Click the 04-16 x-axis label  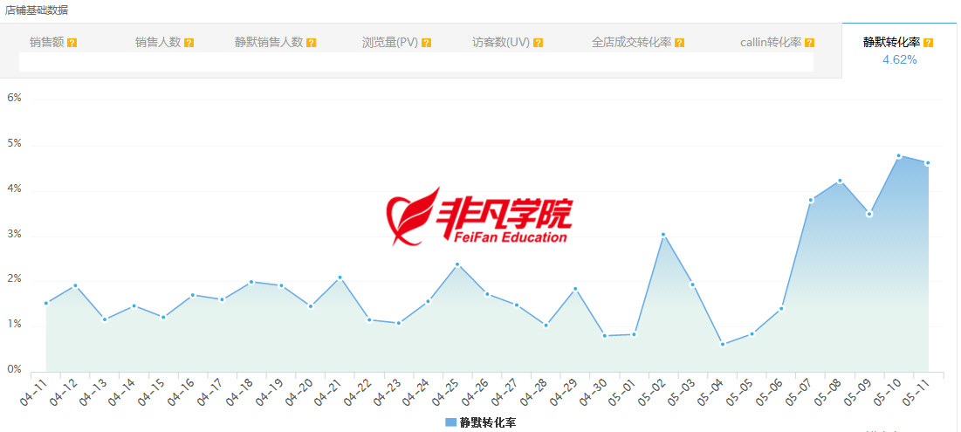pyautogui.click(x=182, y=393)
